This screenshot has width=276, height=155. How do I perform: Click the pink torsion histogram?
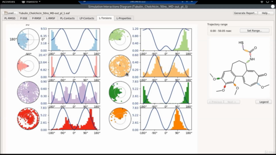tap(74, 66)
